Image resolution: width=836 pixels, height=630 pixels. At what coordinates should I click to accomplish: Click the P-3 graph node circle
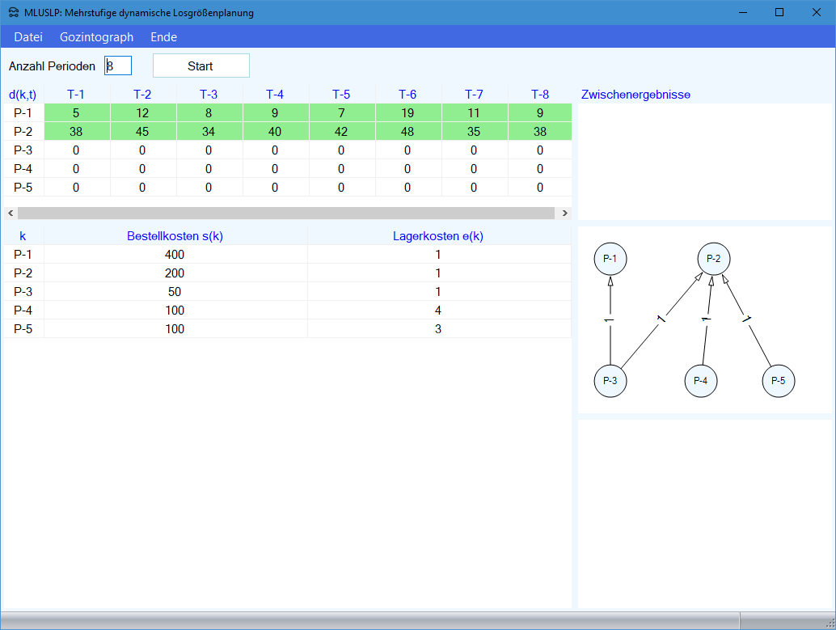click(x=610, y=381)
